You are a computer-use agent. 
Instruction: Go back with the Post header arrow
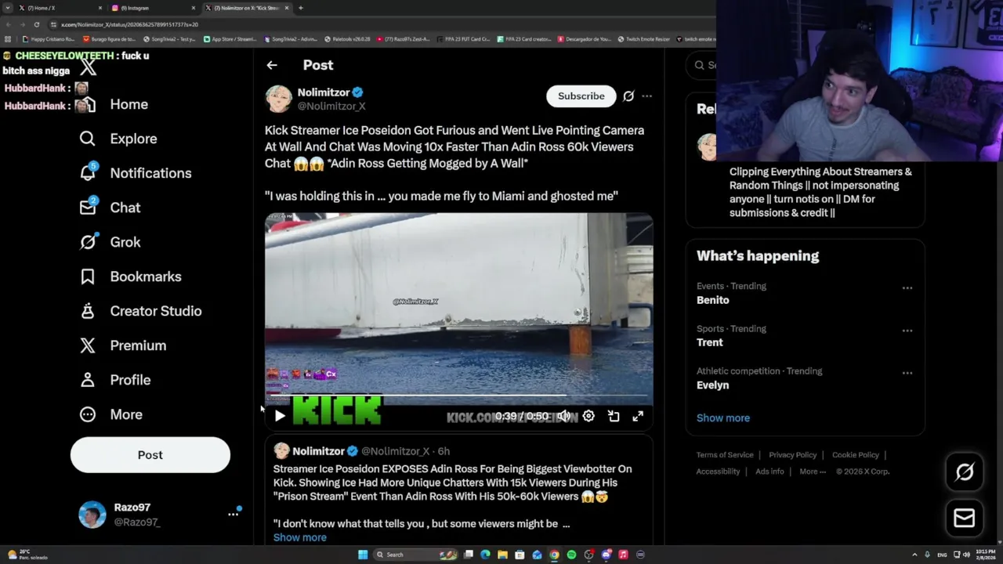(x=271, y=65)
